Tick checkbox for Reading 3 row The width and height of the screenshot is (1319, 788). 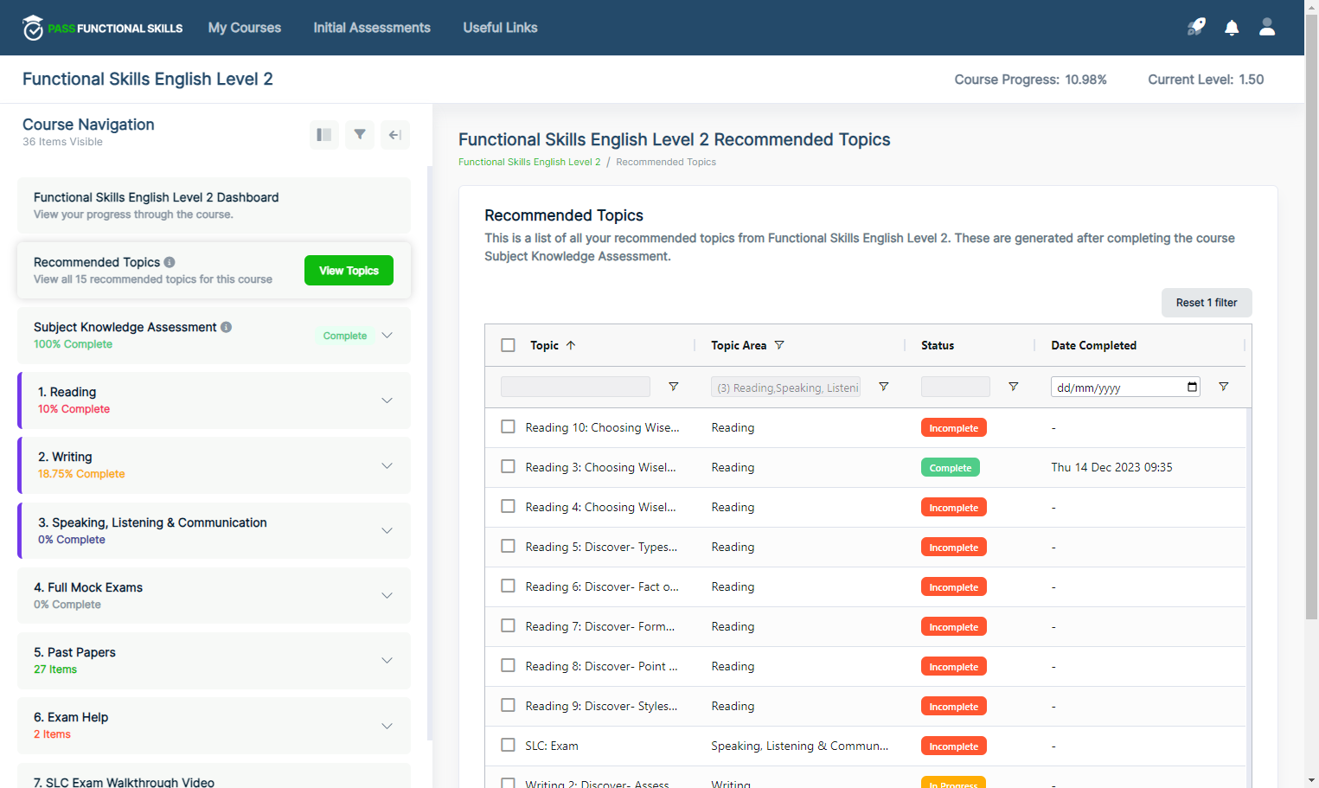click(509, 466)
